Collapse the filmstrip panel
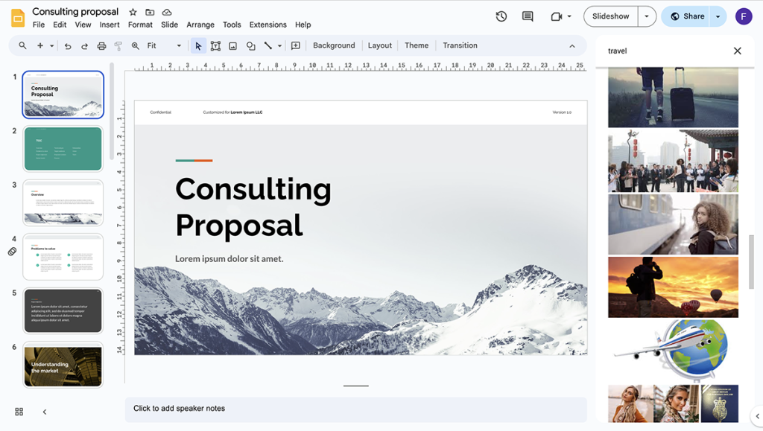Image resolution: width=763 pixels, height=431 pixels. 44,411
